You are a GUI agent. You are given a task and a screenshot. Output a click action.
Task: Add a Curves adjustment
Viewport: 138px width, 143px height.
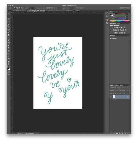pyautogui.click(x=120, y=27)
